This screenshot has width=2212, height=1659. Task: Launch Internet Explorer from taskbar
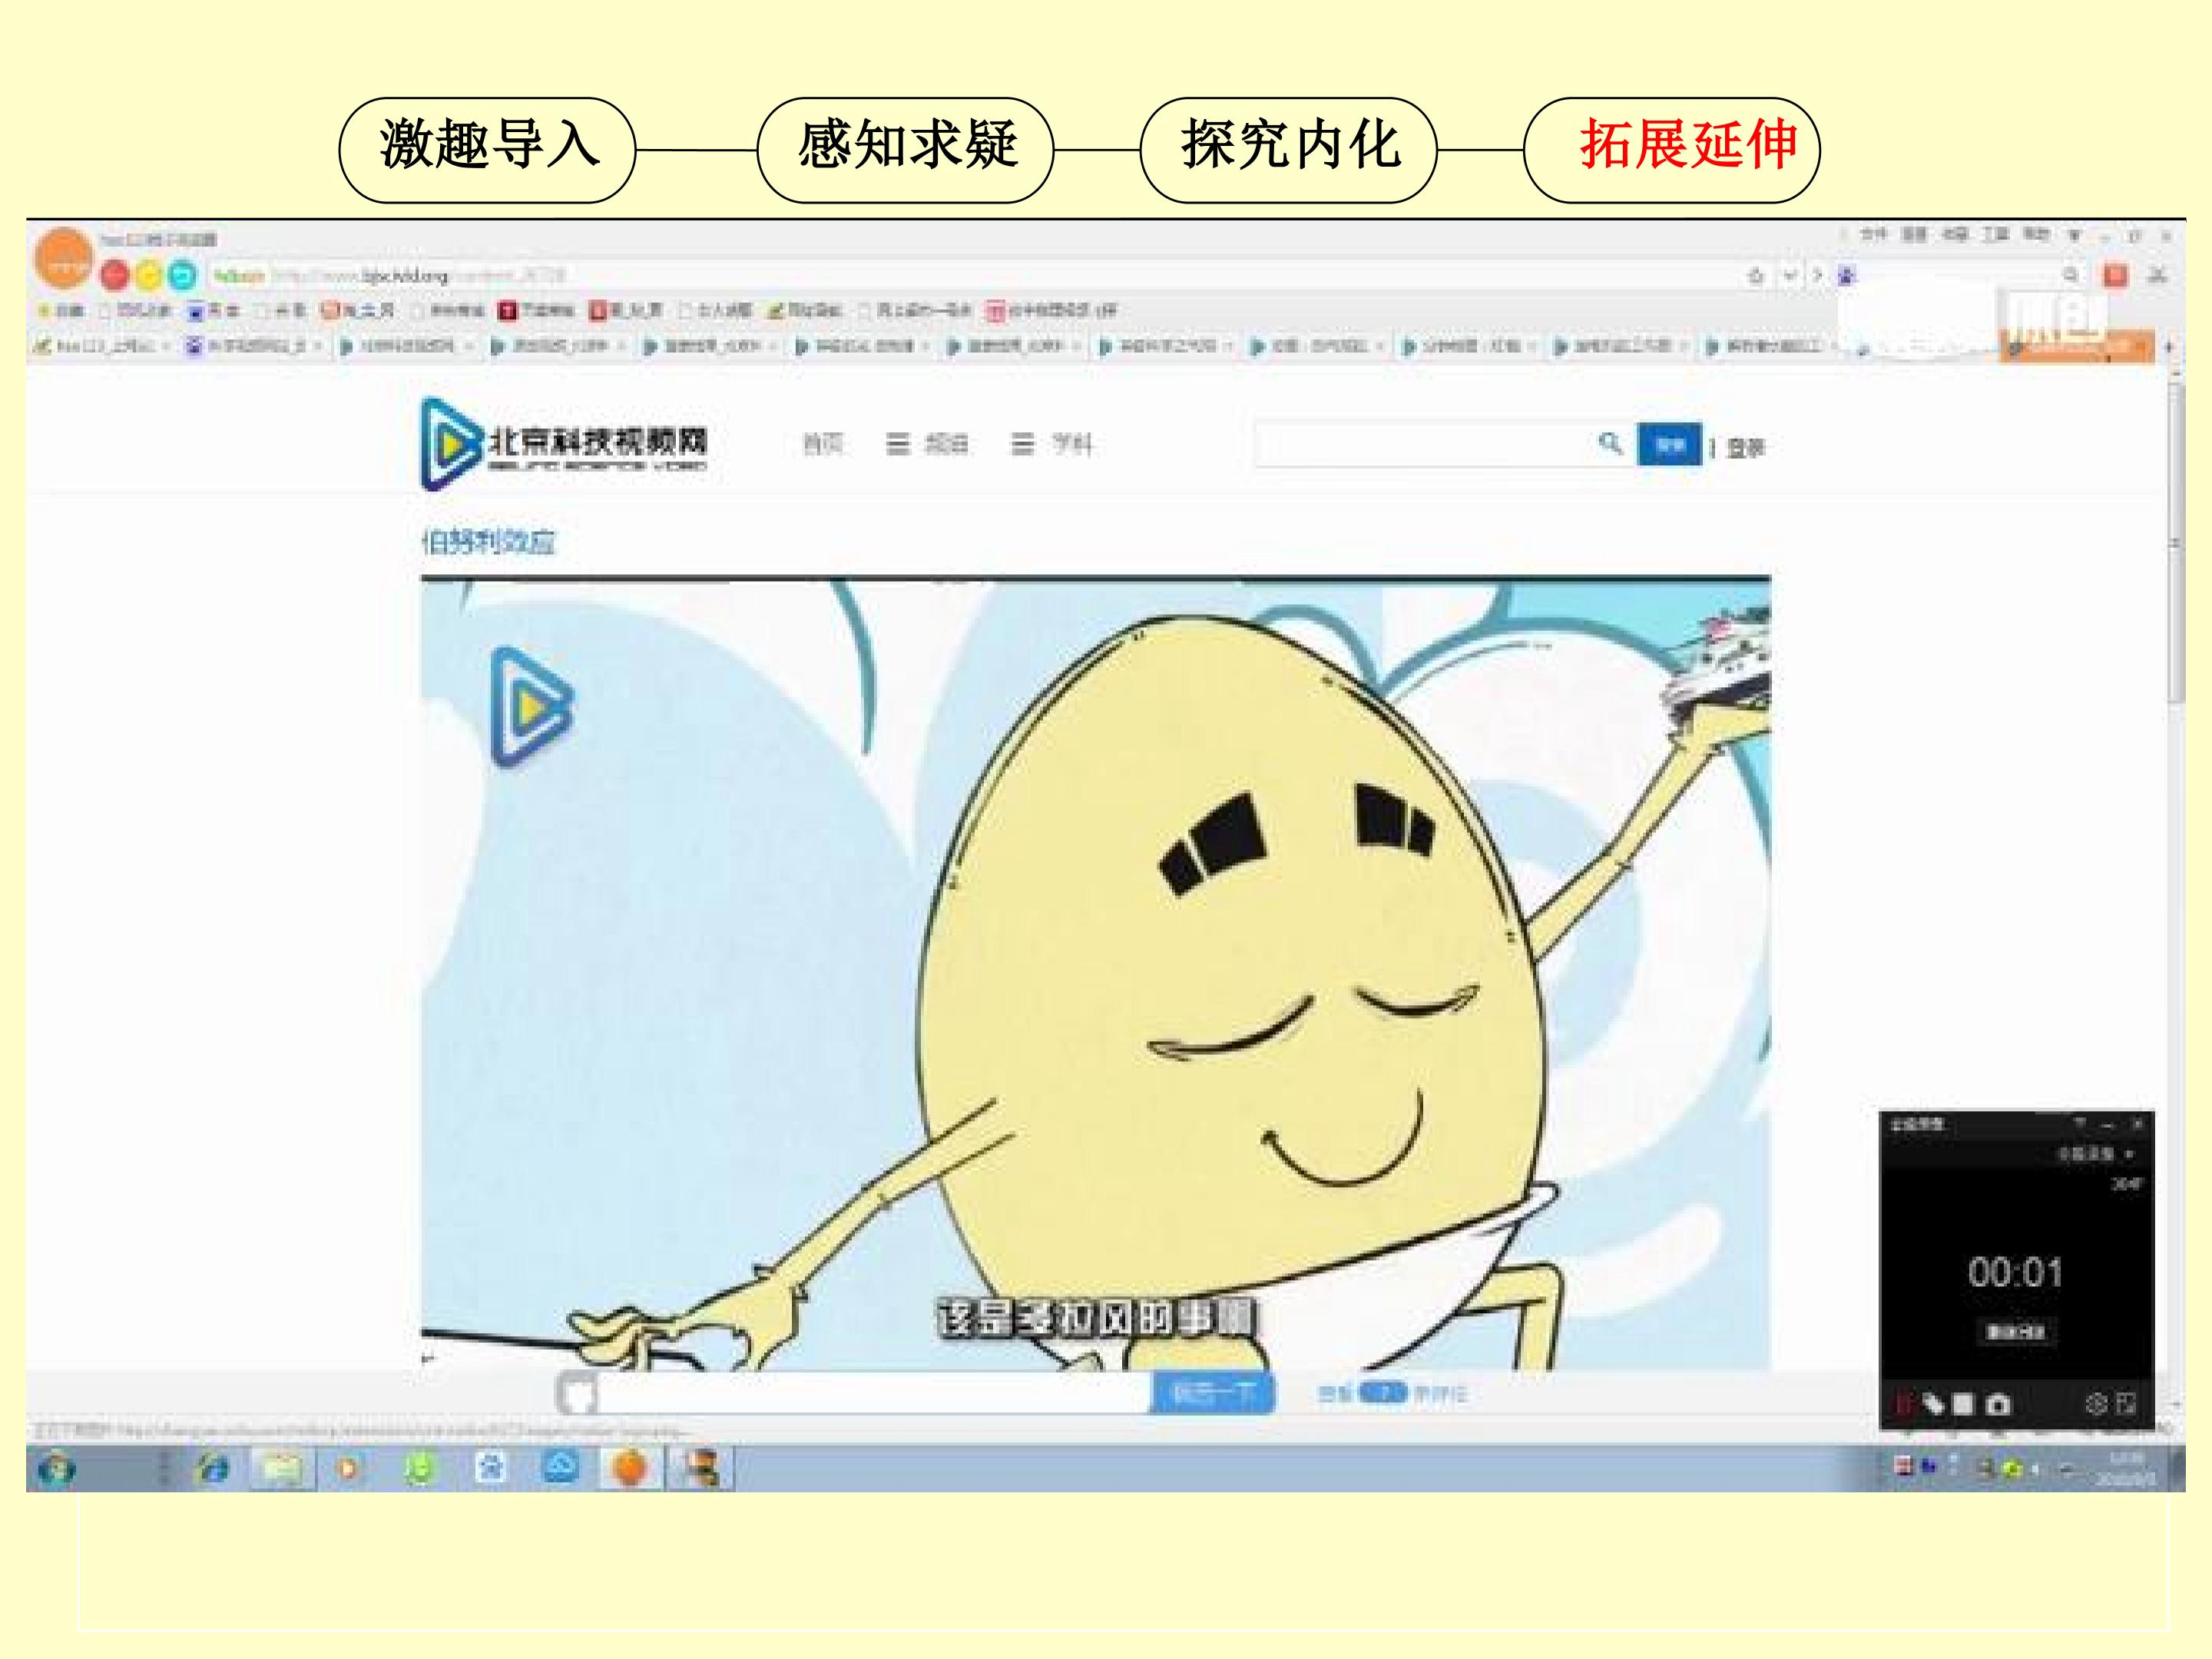[213, 1469]
